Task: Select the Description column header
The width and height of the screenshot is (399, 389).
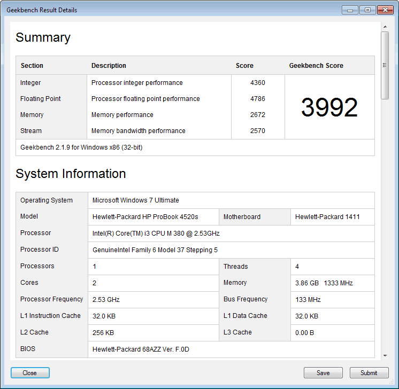Action: coord(109,66)
